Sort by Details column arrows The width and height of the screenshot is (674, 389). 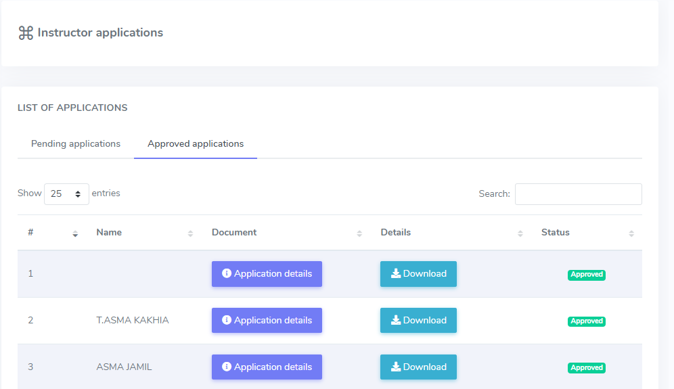520,233
